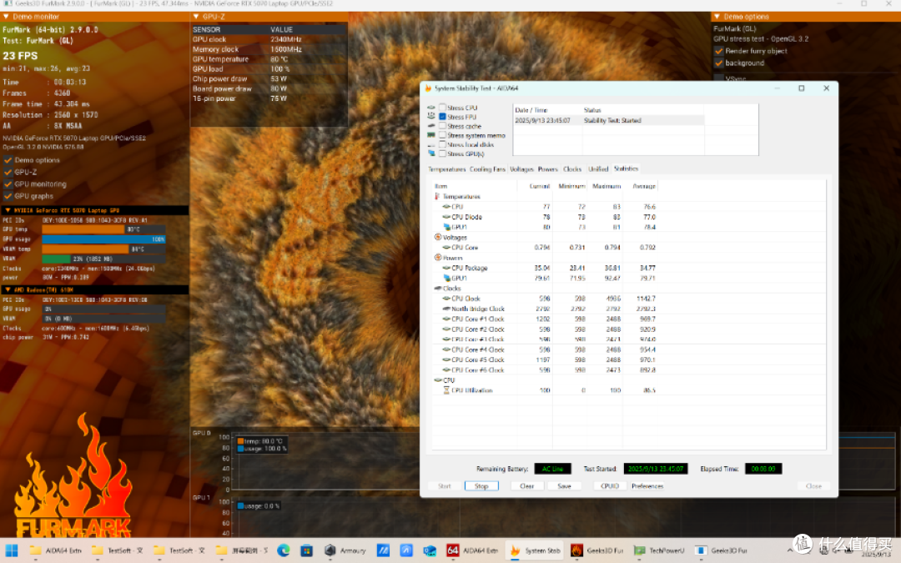Screen dimensions: 901x563
Task: Switch to AIDA64 Extreme red 64 taskbar icon
Action: click(453, 550)
